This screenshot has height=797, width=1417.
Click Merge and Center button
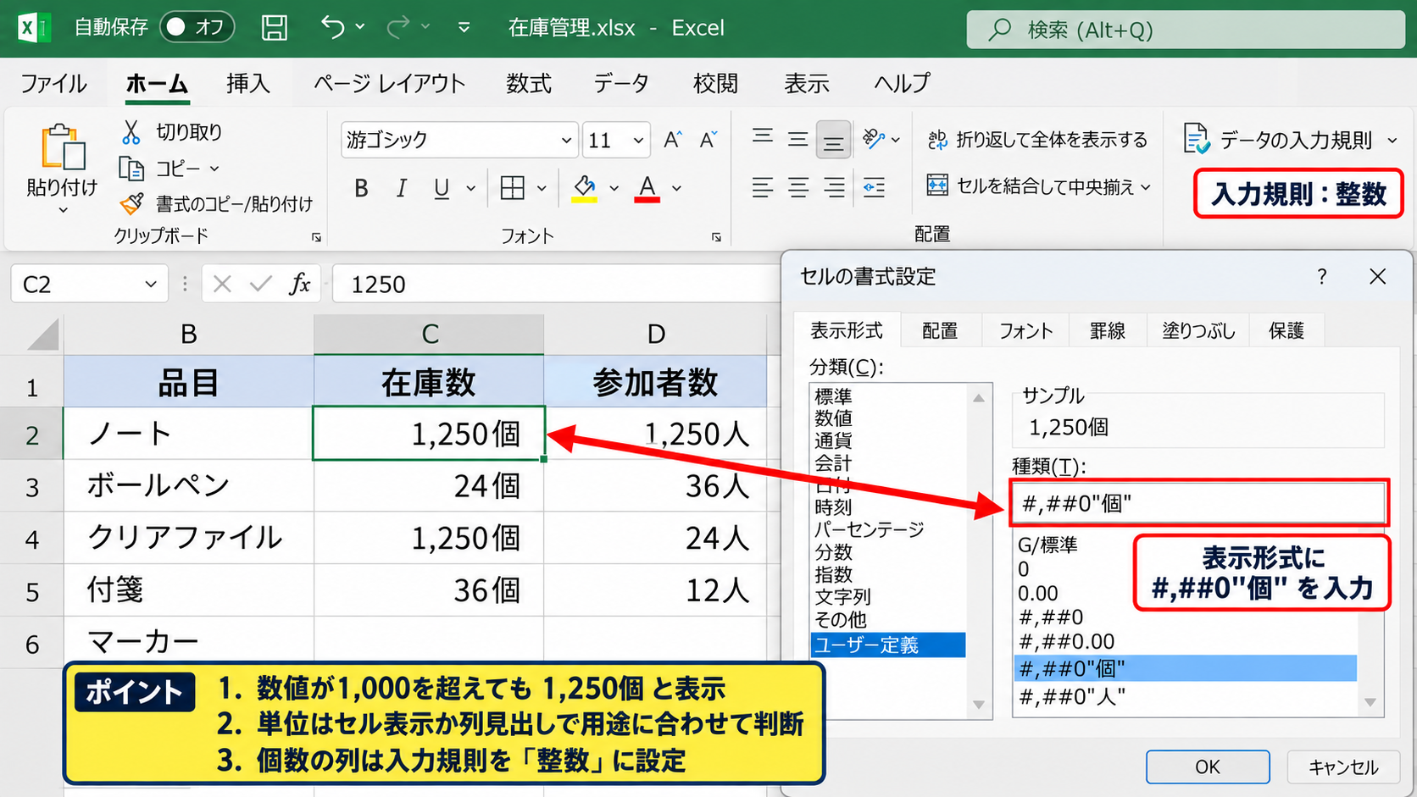click(1039, 186)
